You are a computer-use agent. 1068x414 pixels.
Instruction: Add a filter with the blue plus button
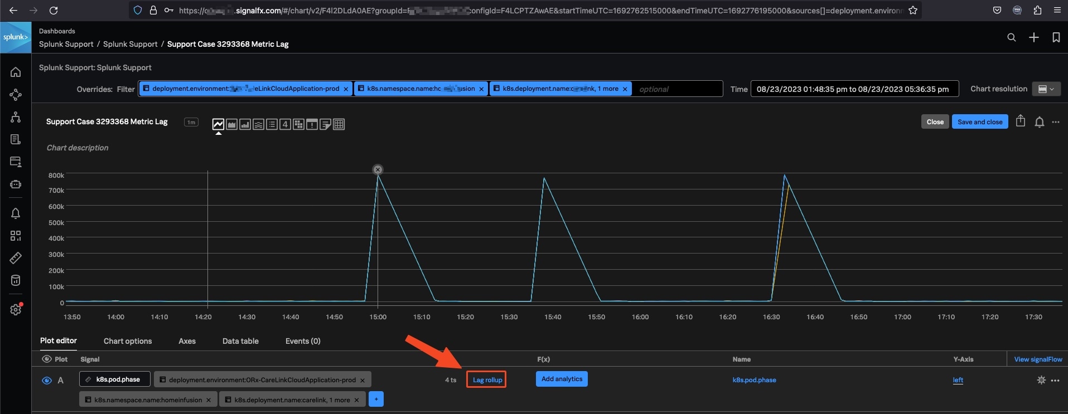376,400
